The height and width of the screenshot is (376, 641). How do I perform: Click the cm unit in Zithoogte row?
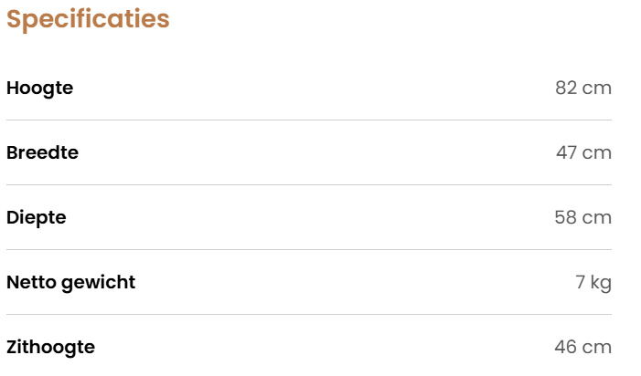(x=597, y=348)
